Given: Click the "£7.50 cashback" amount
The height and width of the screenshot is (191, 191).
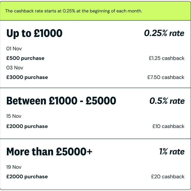Looking at the screenshot, I should pyautogui.click(x=166, y=77).
